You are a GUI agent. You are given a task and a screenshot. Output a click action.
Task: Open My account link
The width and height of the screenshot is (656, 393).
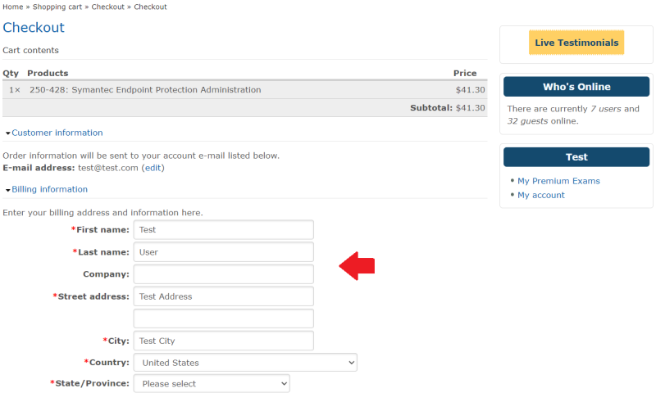(540, 195)
